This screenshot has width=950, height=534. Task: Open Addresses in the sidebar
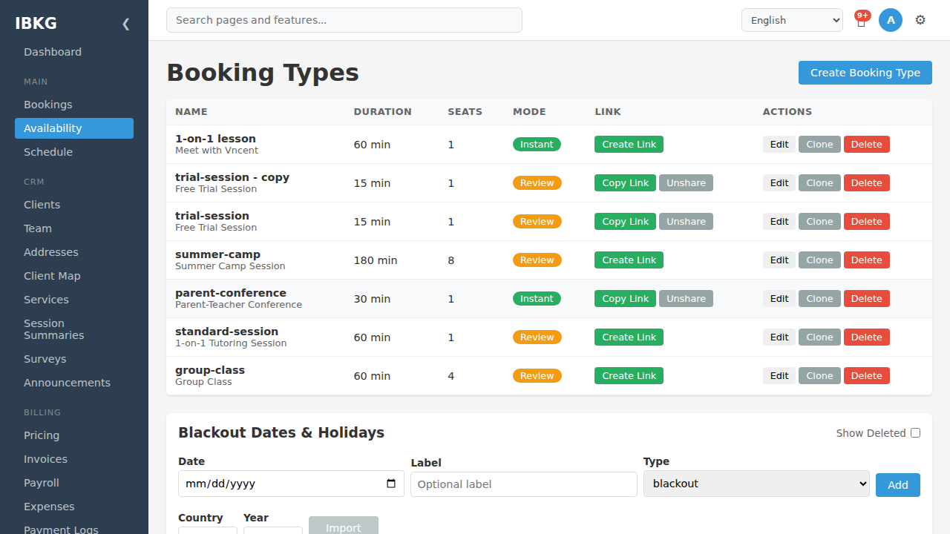74,252
